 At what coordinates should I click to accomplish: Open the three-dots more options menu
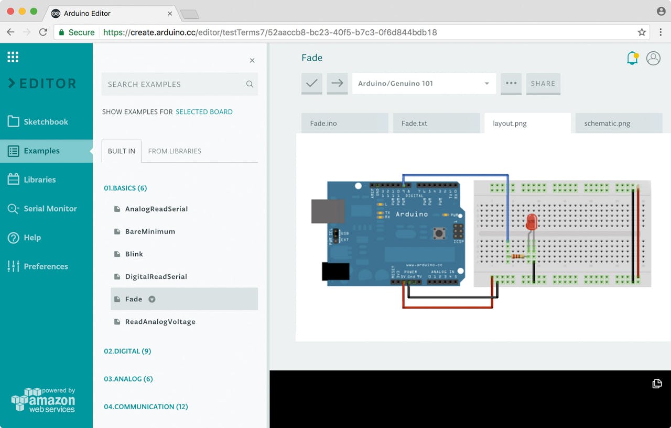click(511, 83)
